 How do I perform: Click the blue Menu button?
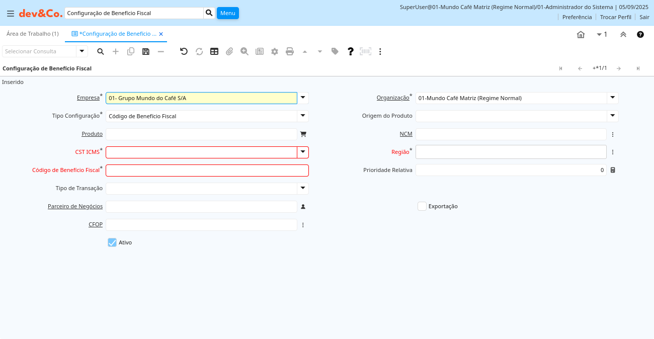pos(227,13)
